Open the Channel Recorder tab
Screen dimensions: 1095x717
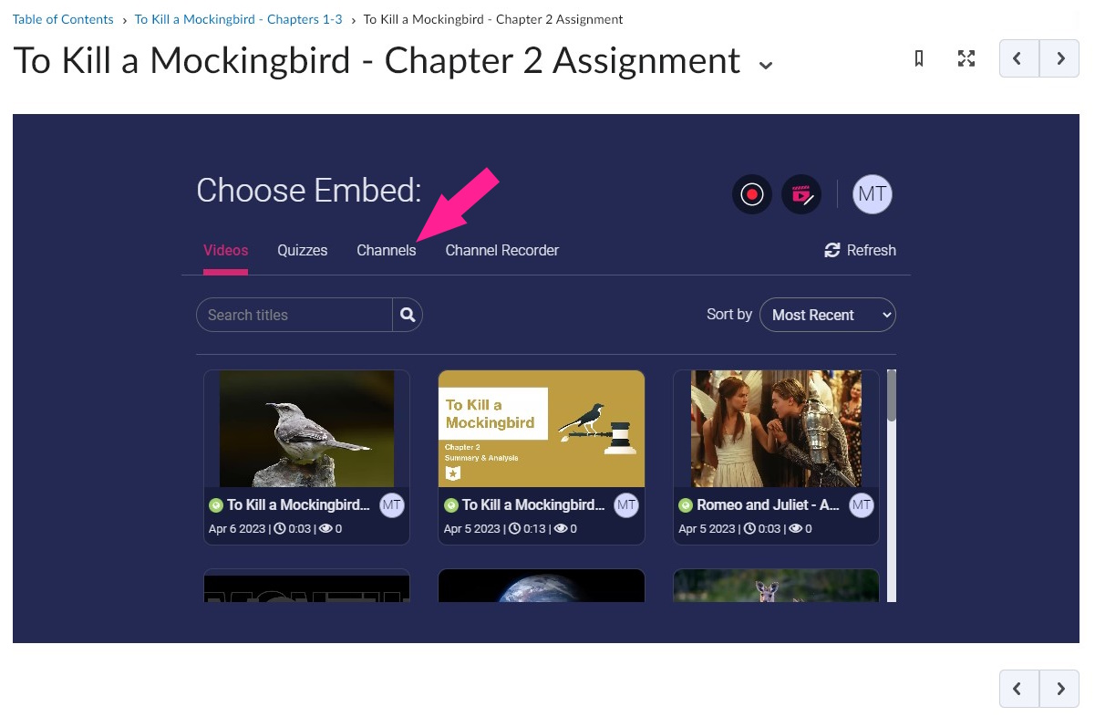pyautogui.click(x=502, y=250)
